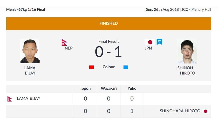
Task: Click the Men's -67kg 1/16 Final heading
Action: 26,9
